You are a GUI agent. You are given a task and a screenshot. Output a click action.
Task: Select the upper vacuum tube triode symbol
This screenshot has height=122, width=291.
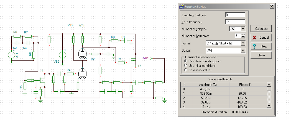click(x=82, y=54)
